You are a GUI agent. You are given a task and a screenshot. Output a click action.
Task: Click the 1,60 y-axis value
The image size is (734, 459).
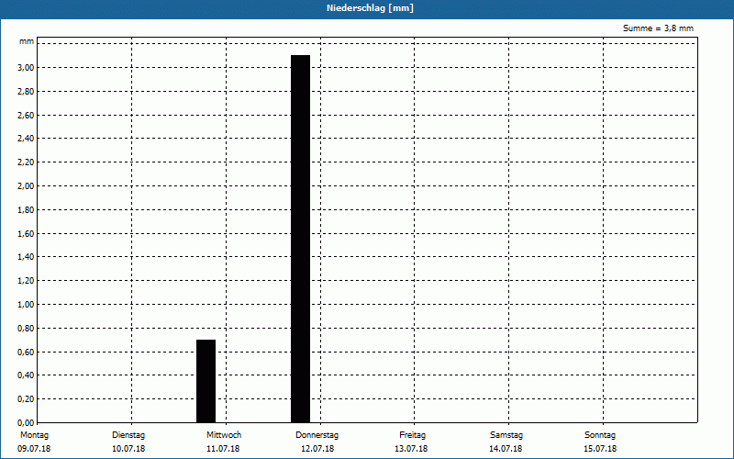coord(26,234)
